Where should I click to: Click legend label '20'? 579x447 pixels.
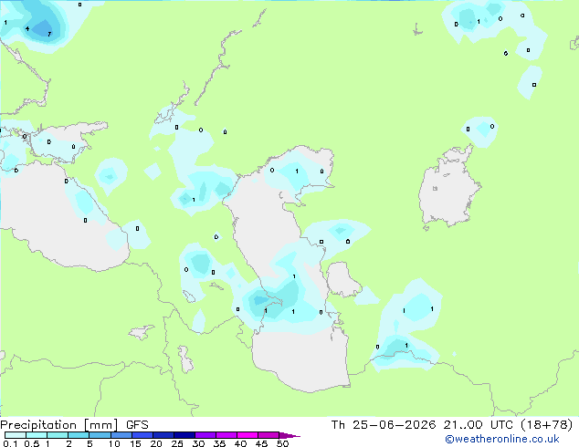(x=156, y=443)
